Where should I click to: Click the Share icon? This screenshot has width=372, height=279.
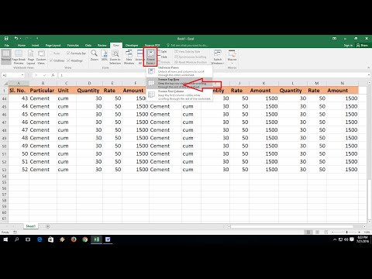362,45
